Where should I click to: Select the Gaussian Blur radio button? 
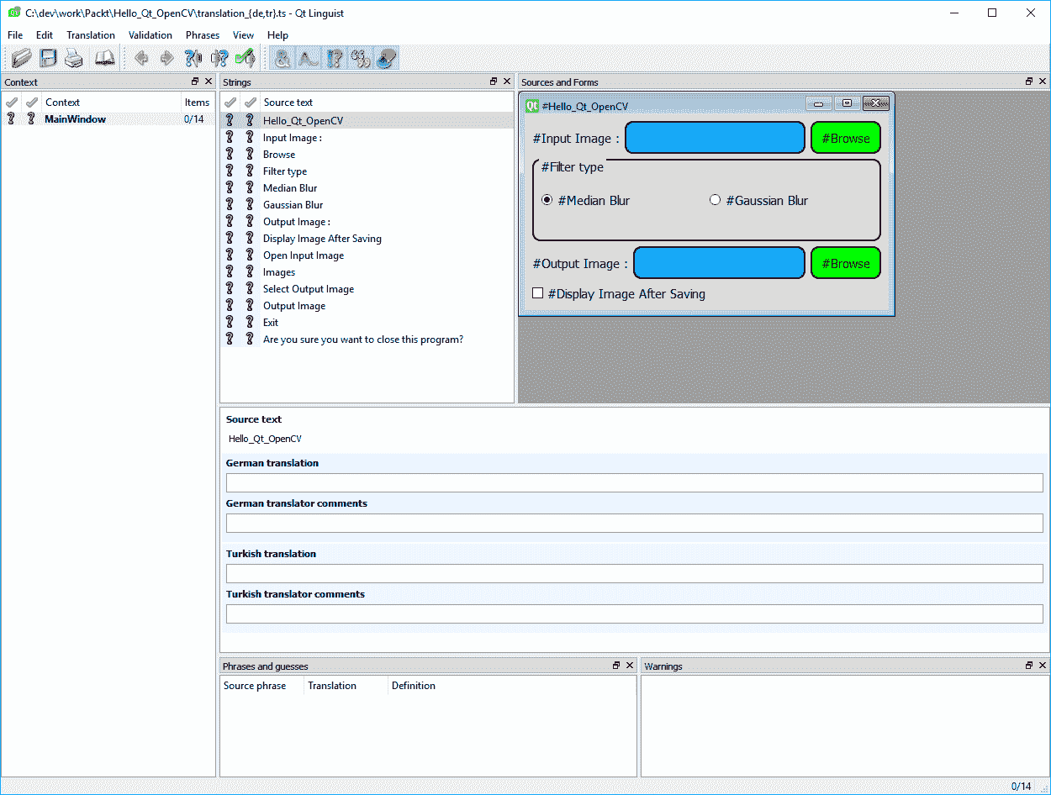tap(716, 200)
